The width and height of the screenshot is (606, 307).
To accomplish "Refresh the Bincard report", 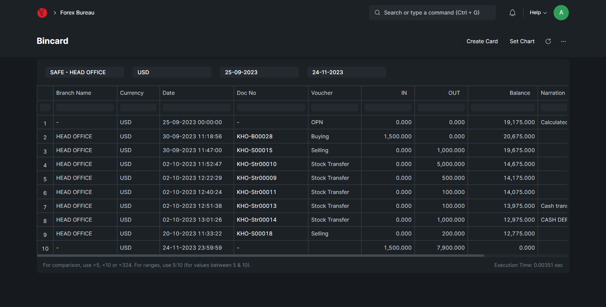I will 548,41.
